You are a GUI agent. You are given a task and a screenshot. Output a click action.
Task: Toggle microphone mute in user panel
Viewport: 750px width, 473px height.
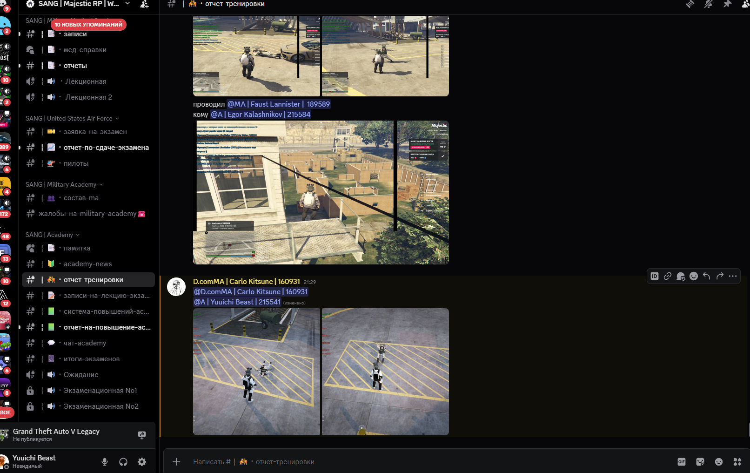click(x=105, y=462)
